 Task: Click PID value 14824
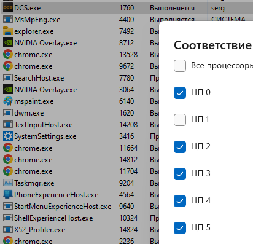click(128, 230)
